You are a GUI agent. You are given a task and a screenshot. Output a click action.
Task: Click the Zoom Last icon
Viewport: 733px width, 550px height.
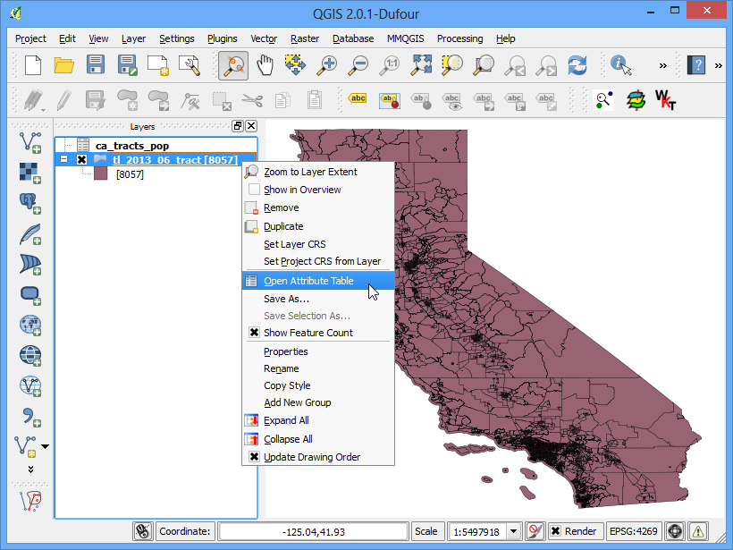(x=515, y=66)
